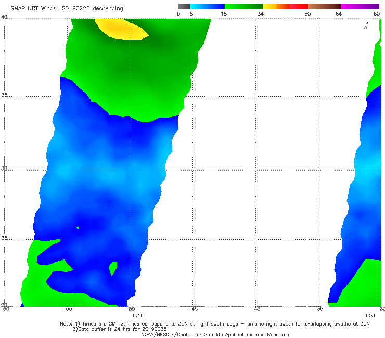Click the longitude label -35
The height and width of the screenshot is (338, 385).
click(318, 309)
